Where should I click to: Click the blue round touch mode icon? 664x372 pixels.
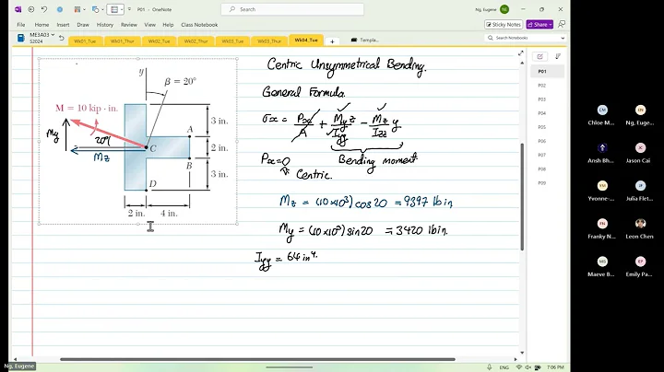point(60,9)
